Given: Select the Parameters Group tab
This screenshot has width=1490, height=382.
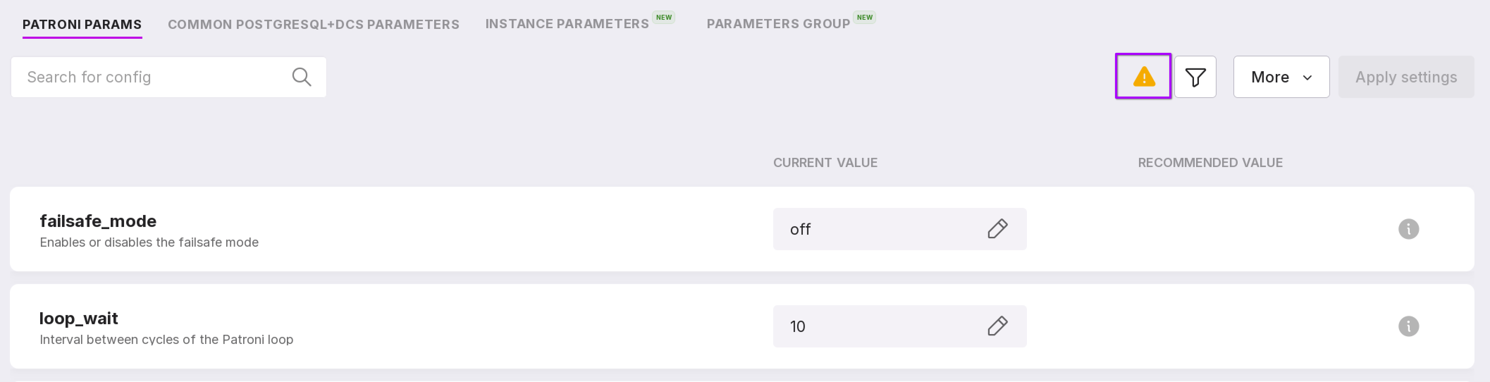Looking at the screenshot, I should [778, 24].
